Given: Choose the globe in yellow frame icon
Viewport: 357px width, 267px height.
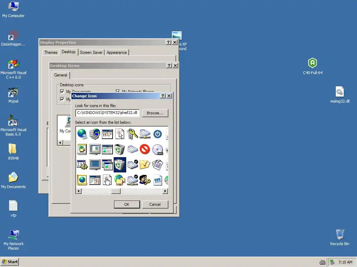Looking at the screenshot, I should point(82,180).
